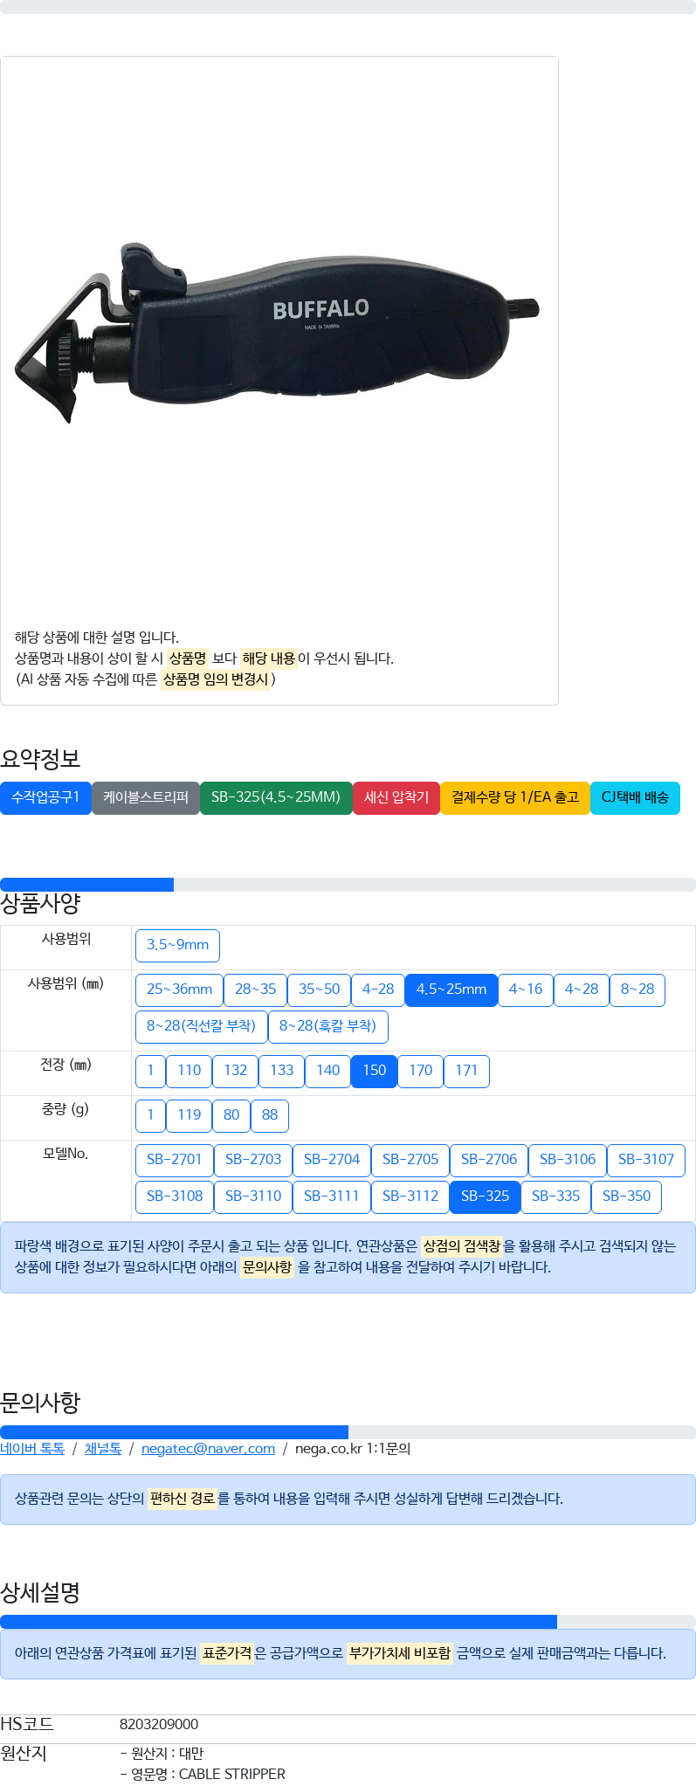The image size is (696, 1786).
Task: Click the negatec@naver.com email link
Action: pyautogui.click(x=208, y=1449)
